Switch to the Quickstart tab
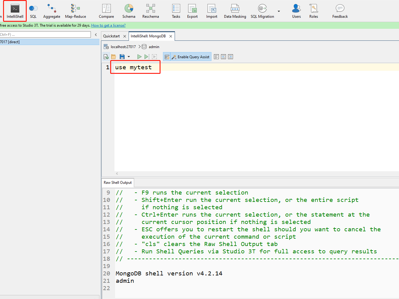Image resolution: width=399 pixels, height=299 pixels. [112, 36]
